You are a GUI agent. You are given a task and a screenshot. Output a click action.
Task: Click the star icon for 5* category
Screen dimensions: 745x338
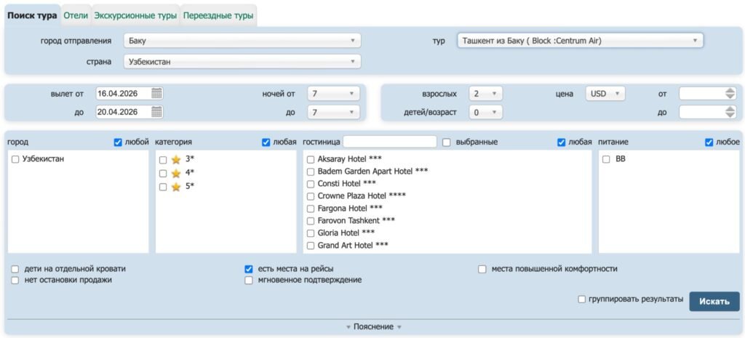[x=175, y=187]
